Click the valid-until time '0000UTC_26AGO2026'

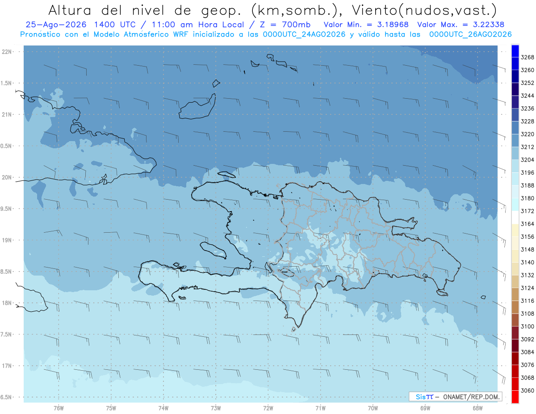[x=470, y=34]
